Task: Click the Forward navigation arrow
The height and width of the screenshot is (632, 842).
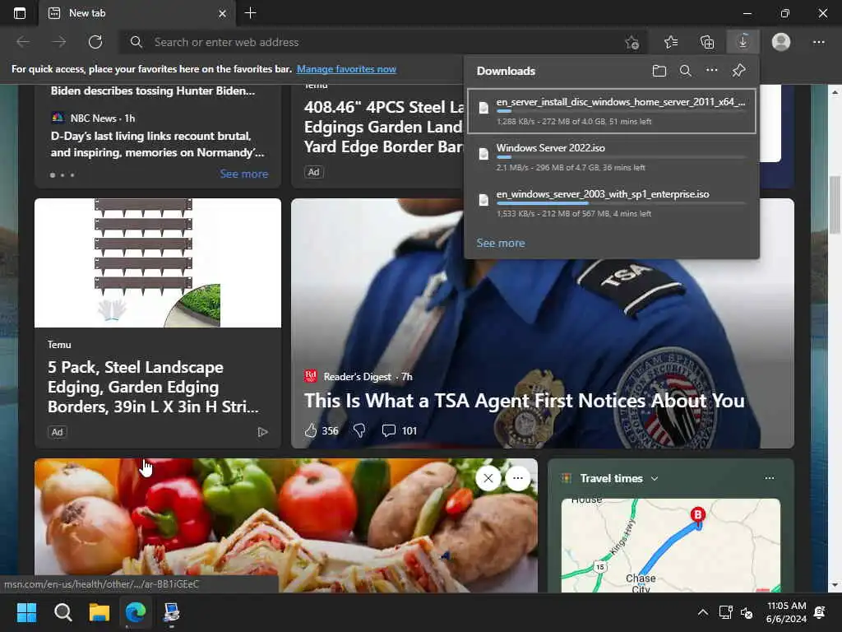Action: tap(59, 42)
